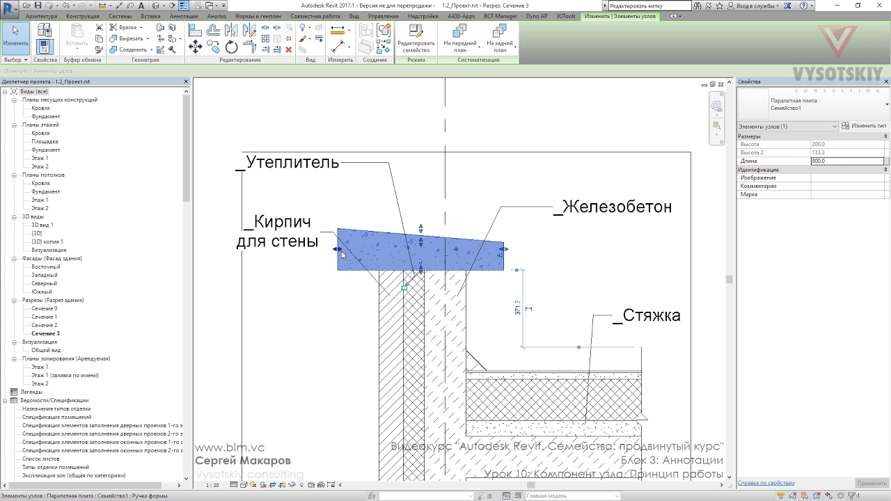Collapse the 3D виды tree node
This screenshot has width=891, height=501.
coord(14,216)
